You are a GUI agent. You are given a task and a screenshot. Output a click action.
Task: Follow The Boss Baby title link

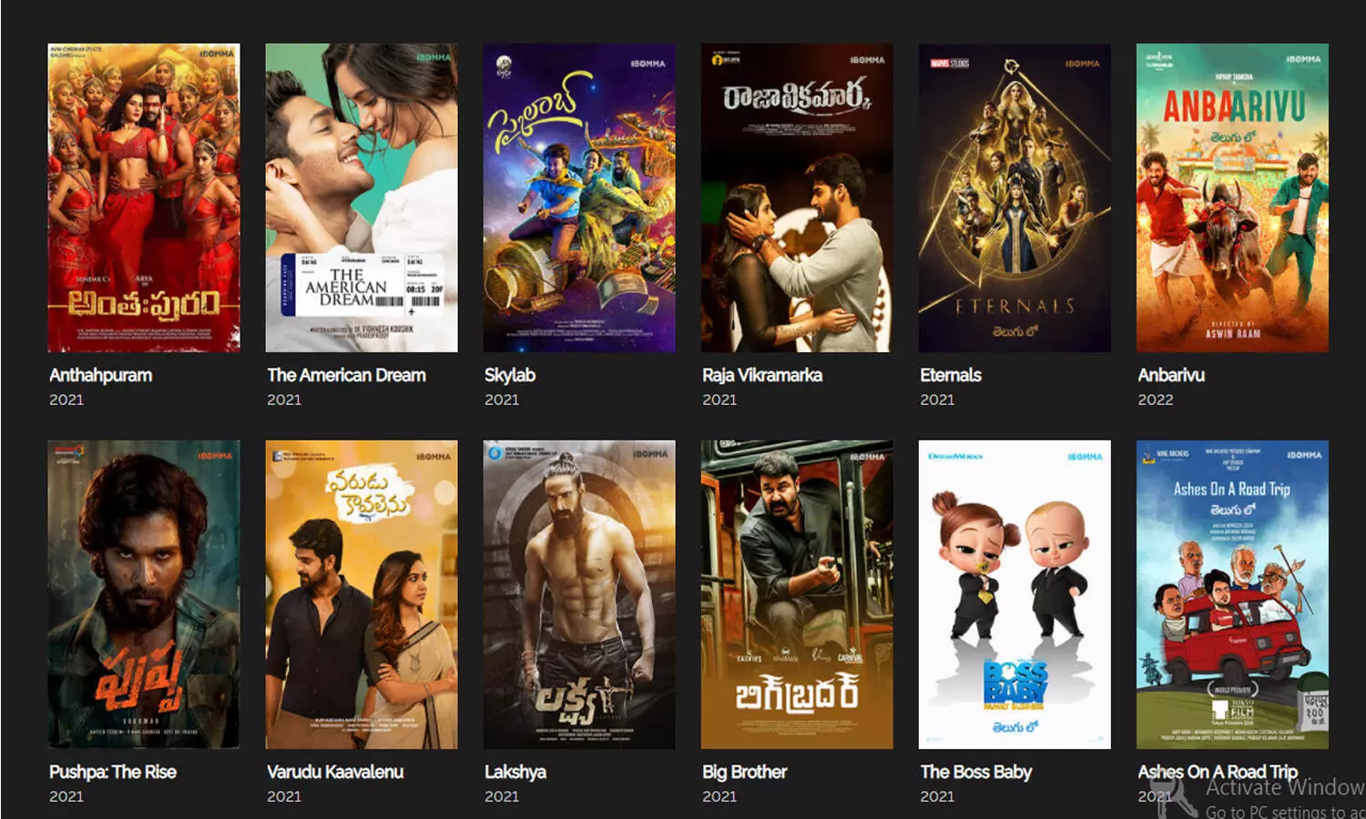(x=976, y=772)
